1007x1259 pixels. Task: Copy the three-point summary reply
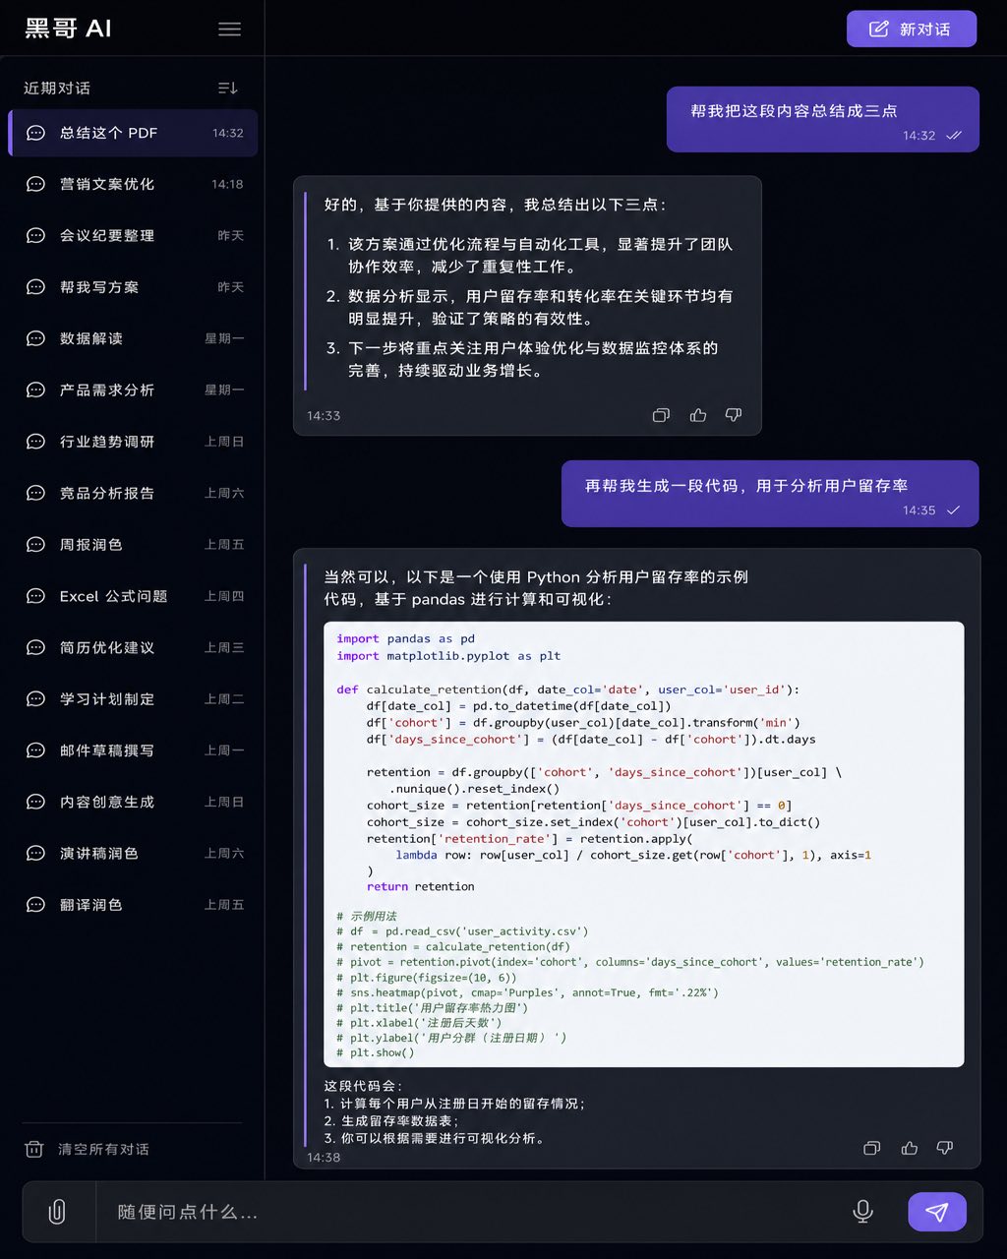click(661, 415)
